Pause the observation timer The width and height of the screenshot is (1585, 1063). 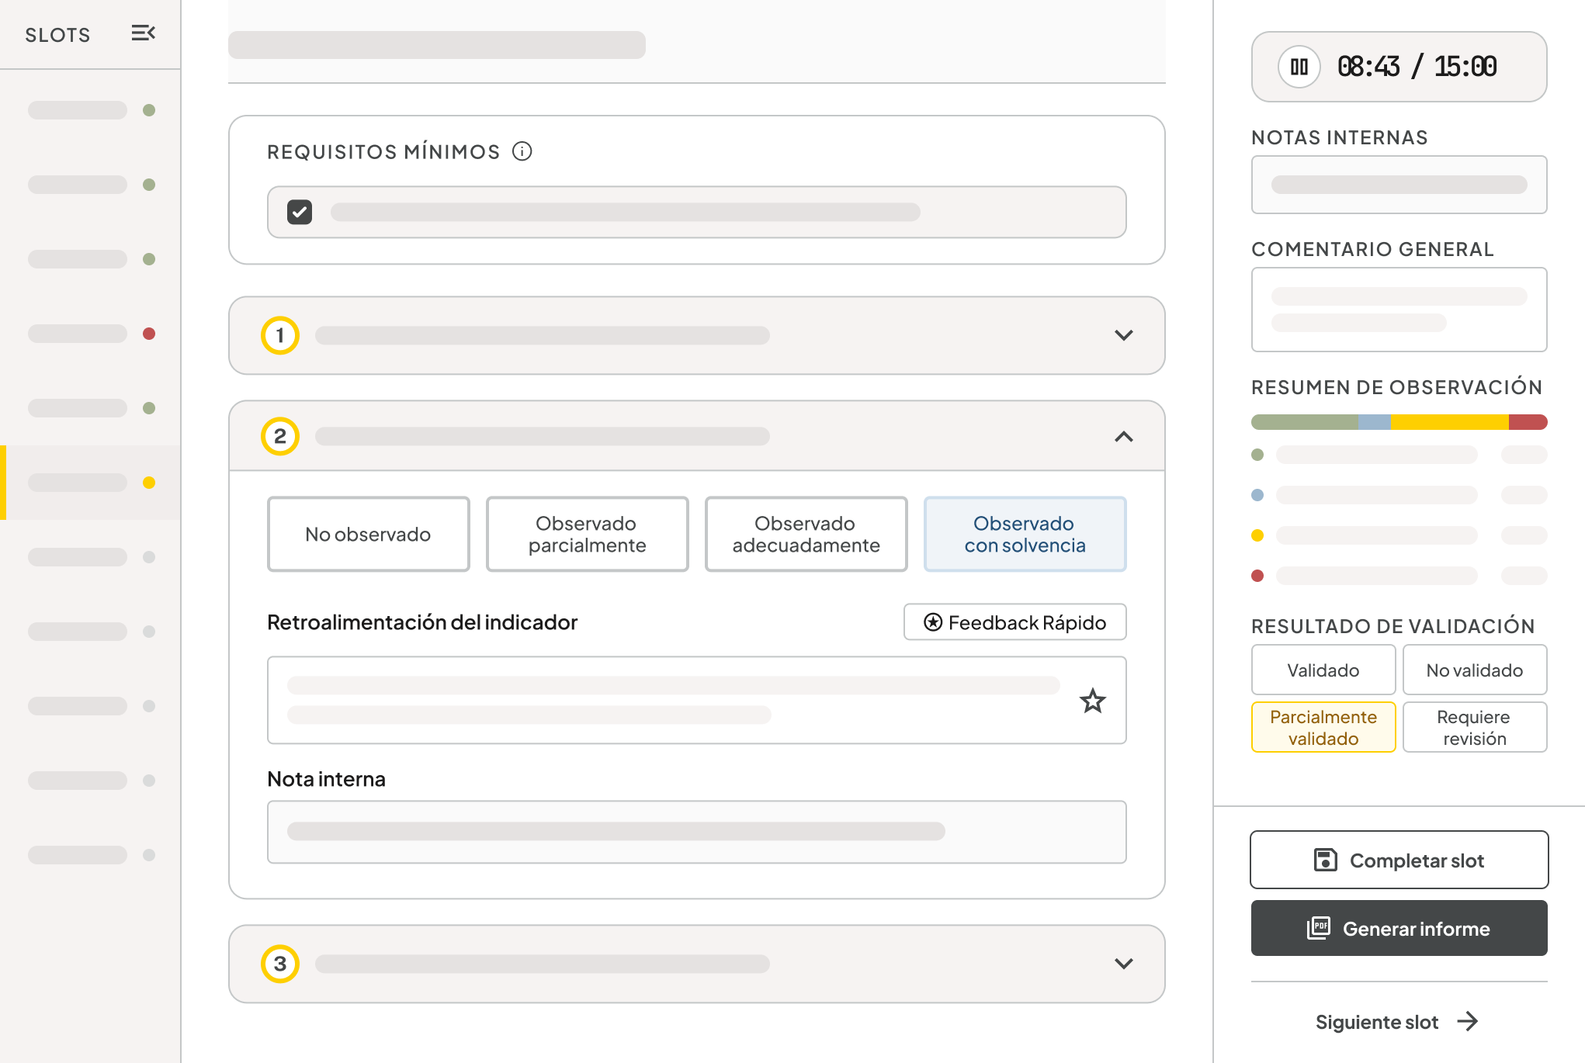pos(1299,67)
